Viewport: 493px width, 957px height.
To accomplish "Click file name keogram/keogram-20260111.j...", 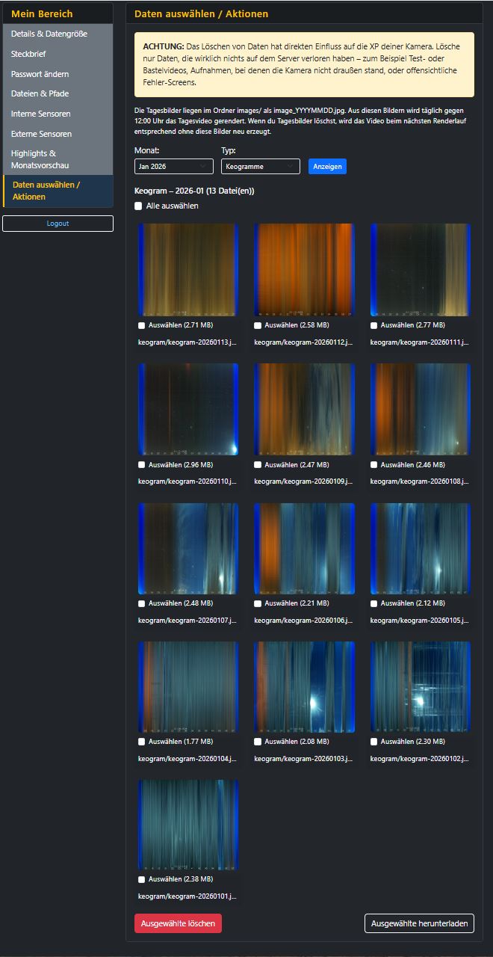I will 419,342.
